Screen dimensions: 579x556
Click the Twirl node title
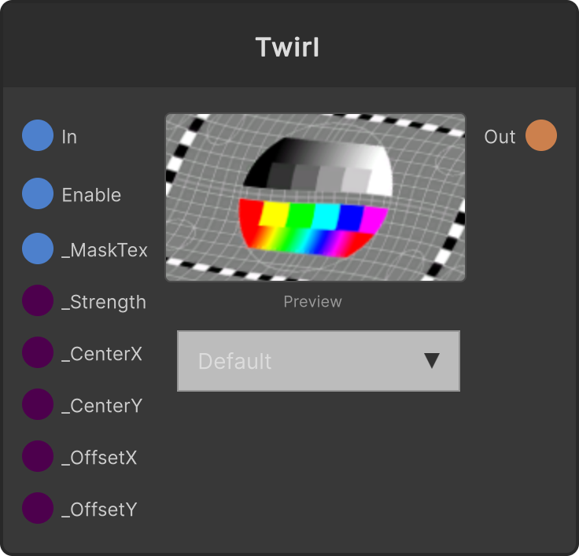pyautogui.click(x=287, y=47)
